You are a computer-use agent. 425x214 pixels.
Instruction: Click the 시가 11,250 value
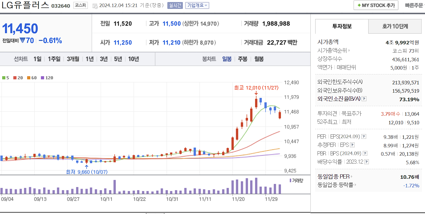[123, 43]
